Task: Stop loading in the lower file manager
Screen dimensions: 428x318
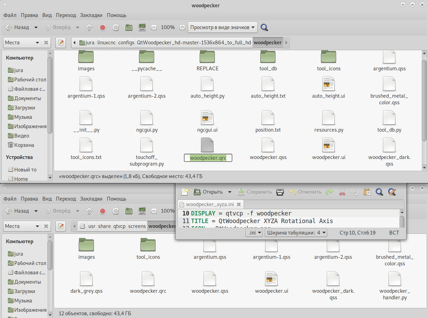Action: tap(103, 211)
